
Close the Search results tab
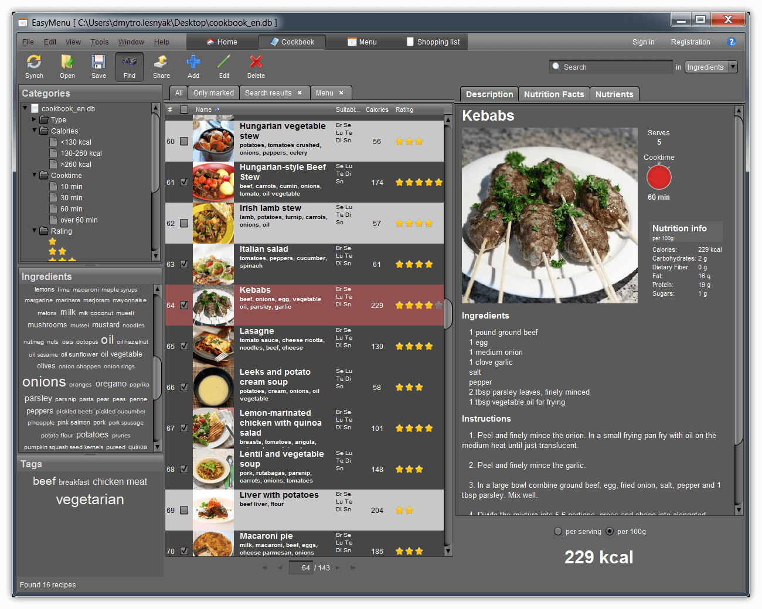(x=300, y=93)
